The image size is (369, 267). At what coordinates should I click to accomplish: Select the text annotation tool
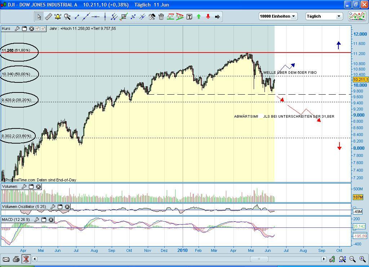click(x=189, y=17)
